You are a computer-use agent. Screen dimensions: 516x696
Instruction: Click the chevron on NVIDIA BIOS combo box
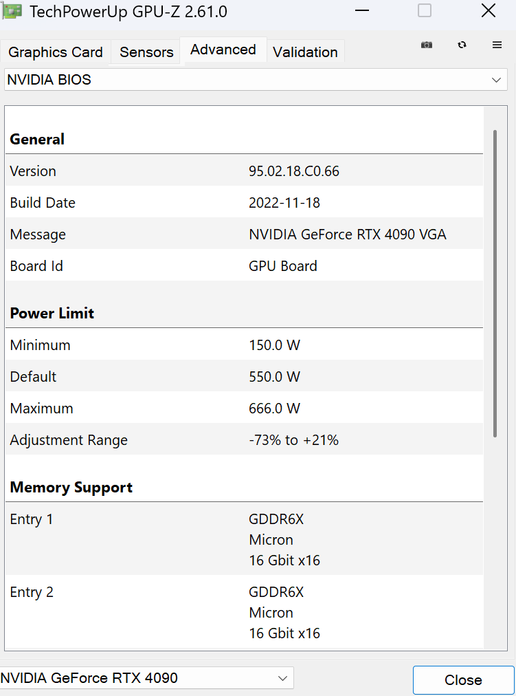(496, 80)
